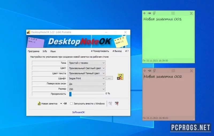
Task: Click the drag grip on brown note 002
Action: tap(173, 71)
